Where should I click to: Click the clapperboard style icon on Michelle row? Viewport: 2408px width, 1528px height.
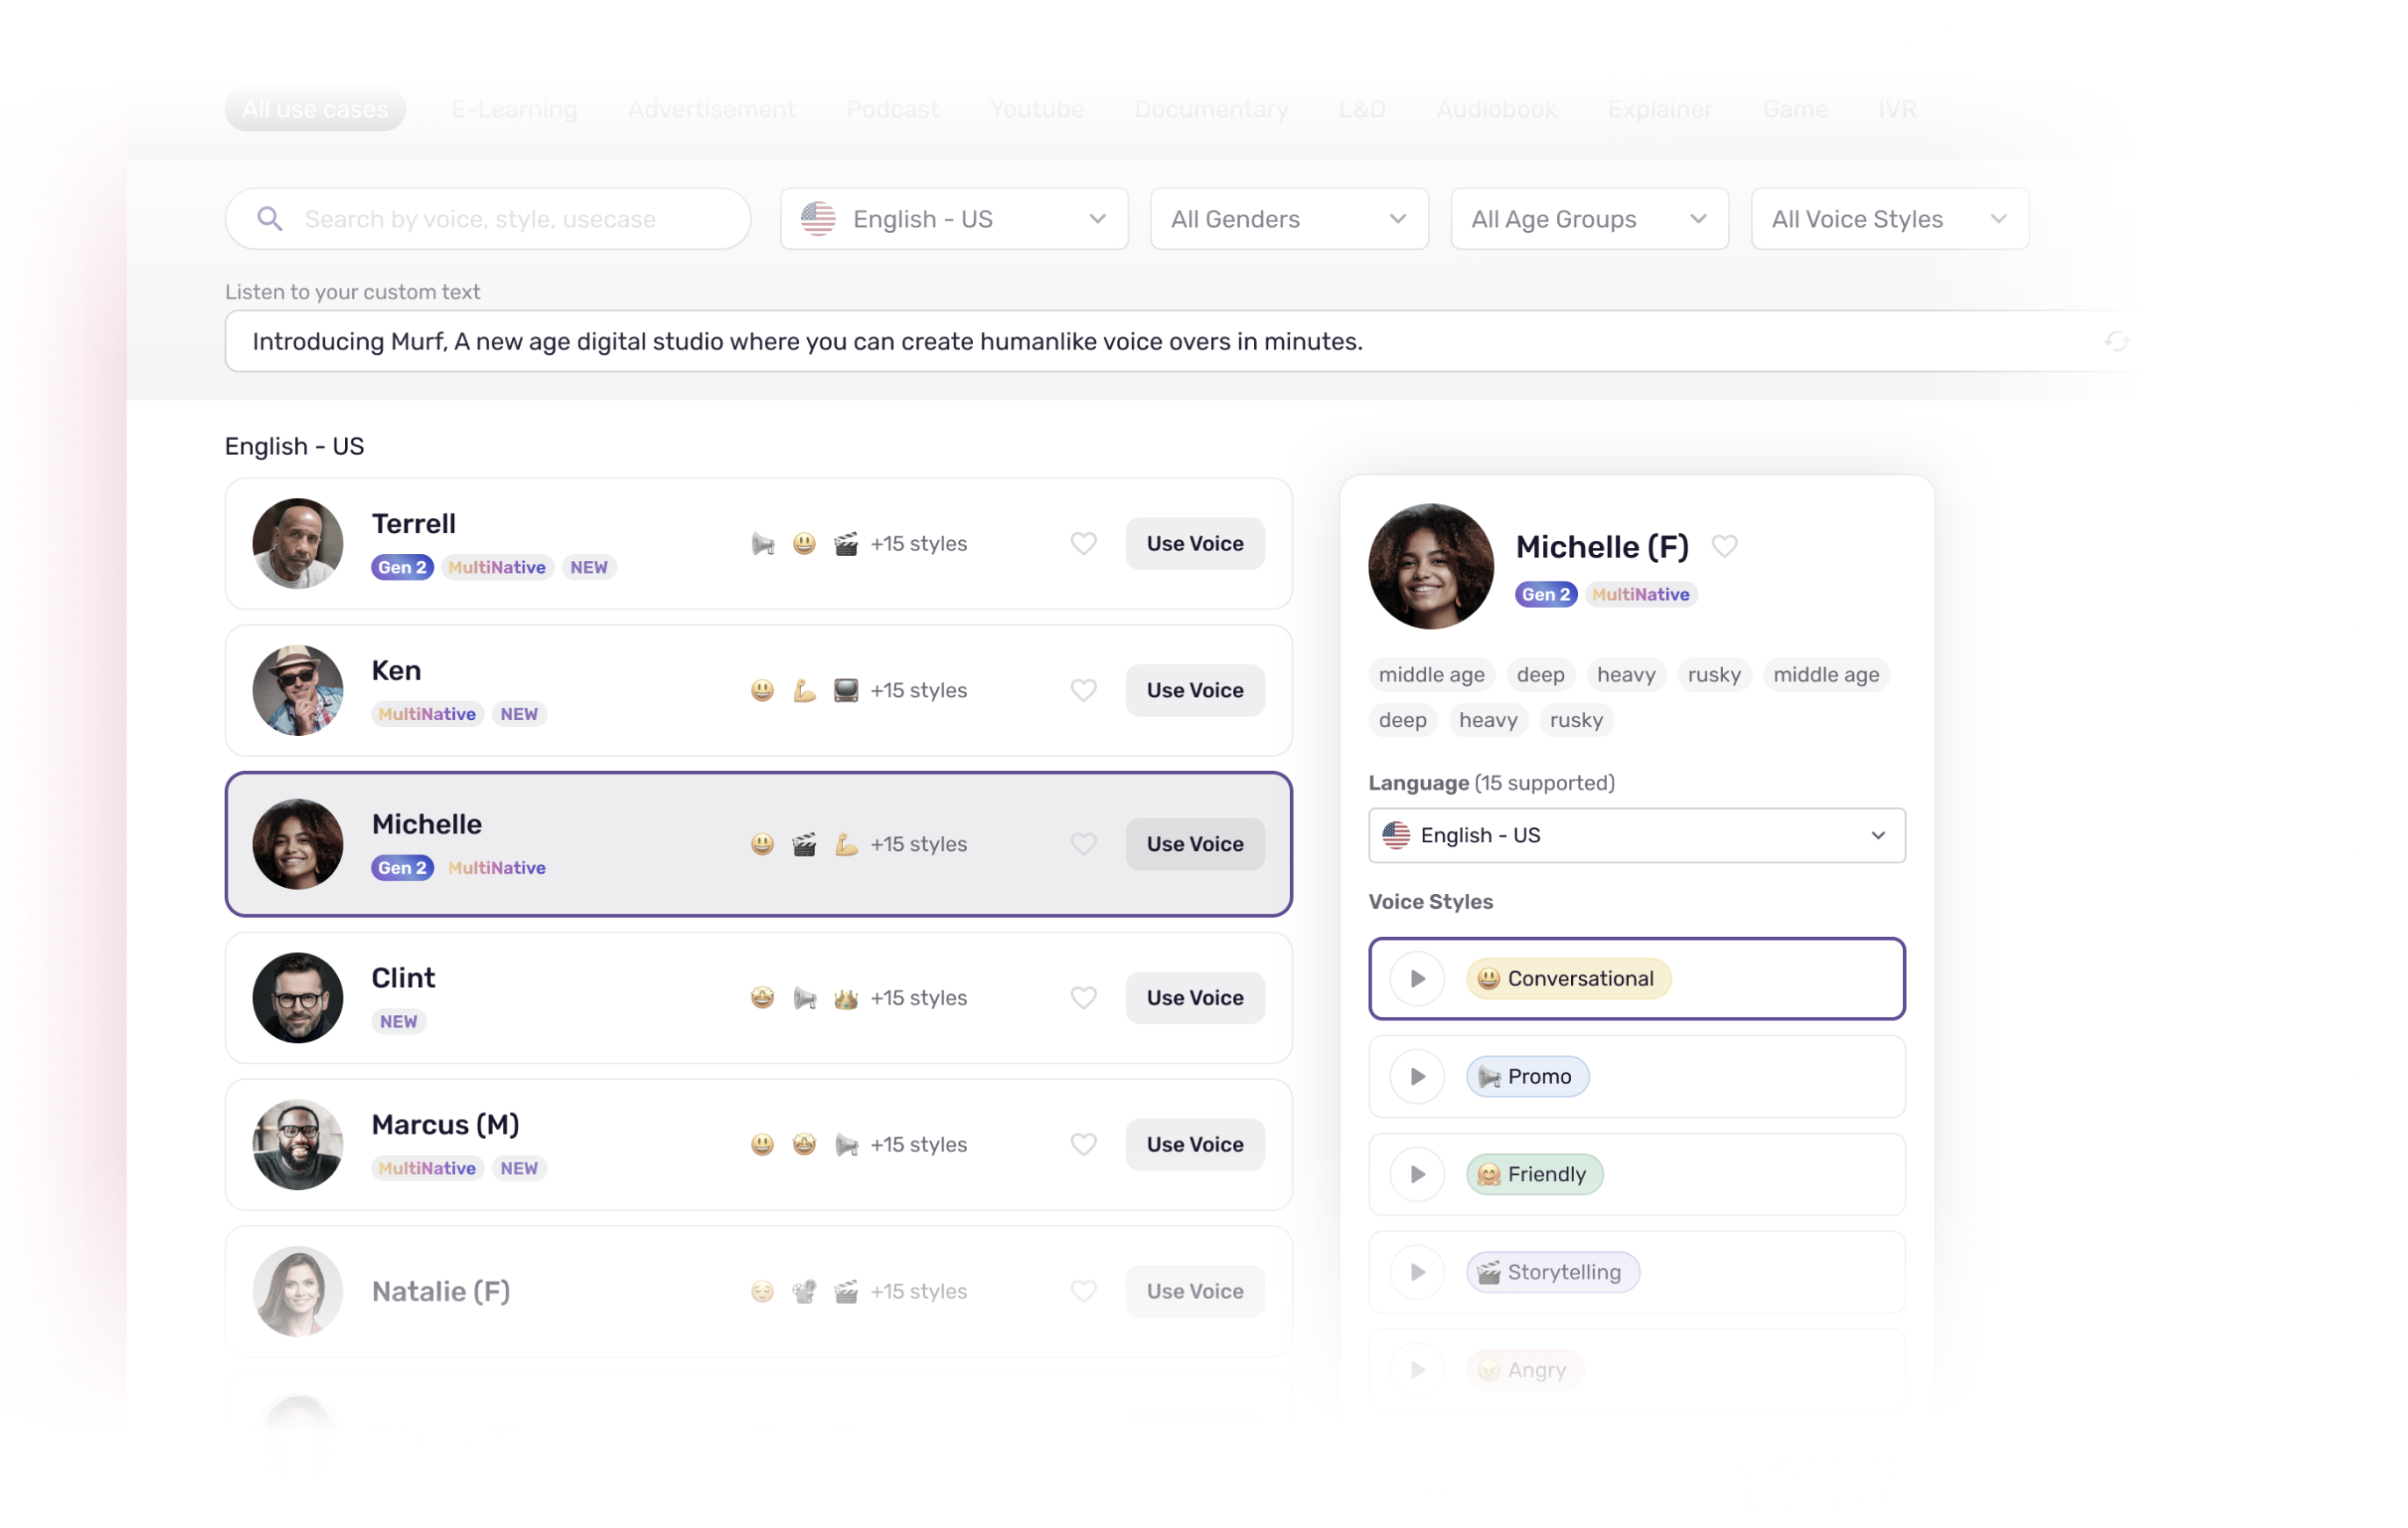(805, 845)
